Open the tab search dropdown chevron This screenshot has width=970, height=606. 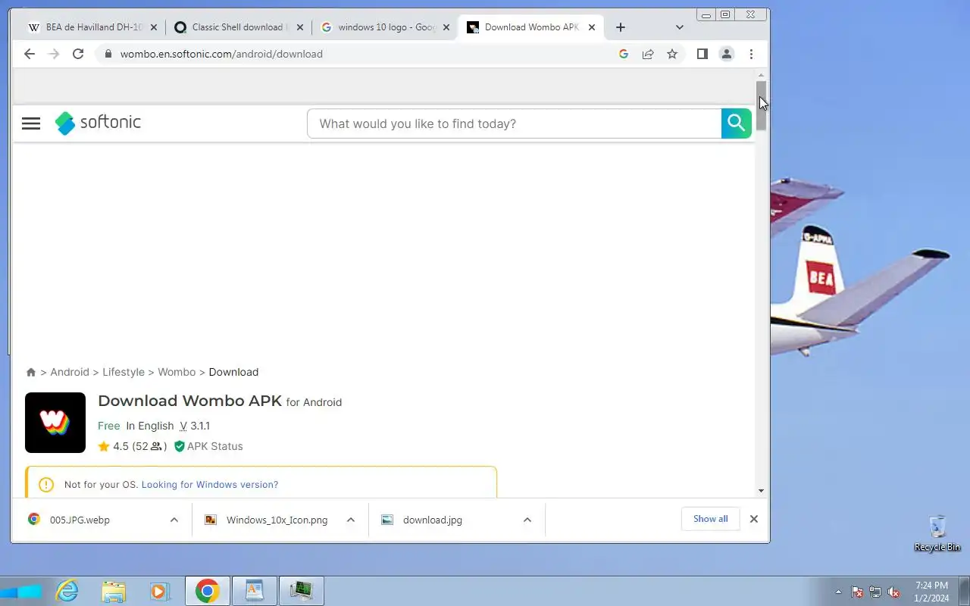(680, 27)
